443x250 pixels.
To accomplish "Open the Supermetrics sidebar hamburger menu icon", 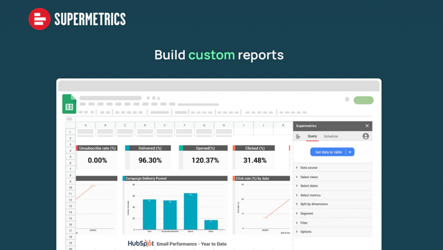I will coord(298,136).
